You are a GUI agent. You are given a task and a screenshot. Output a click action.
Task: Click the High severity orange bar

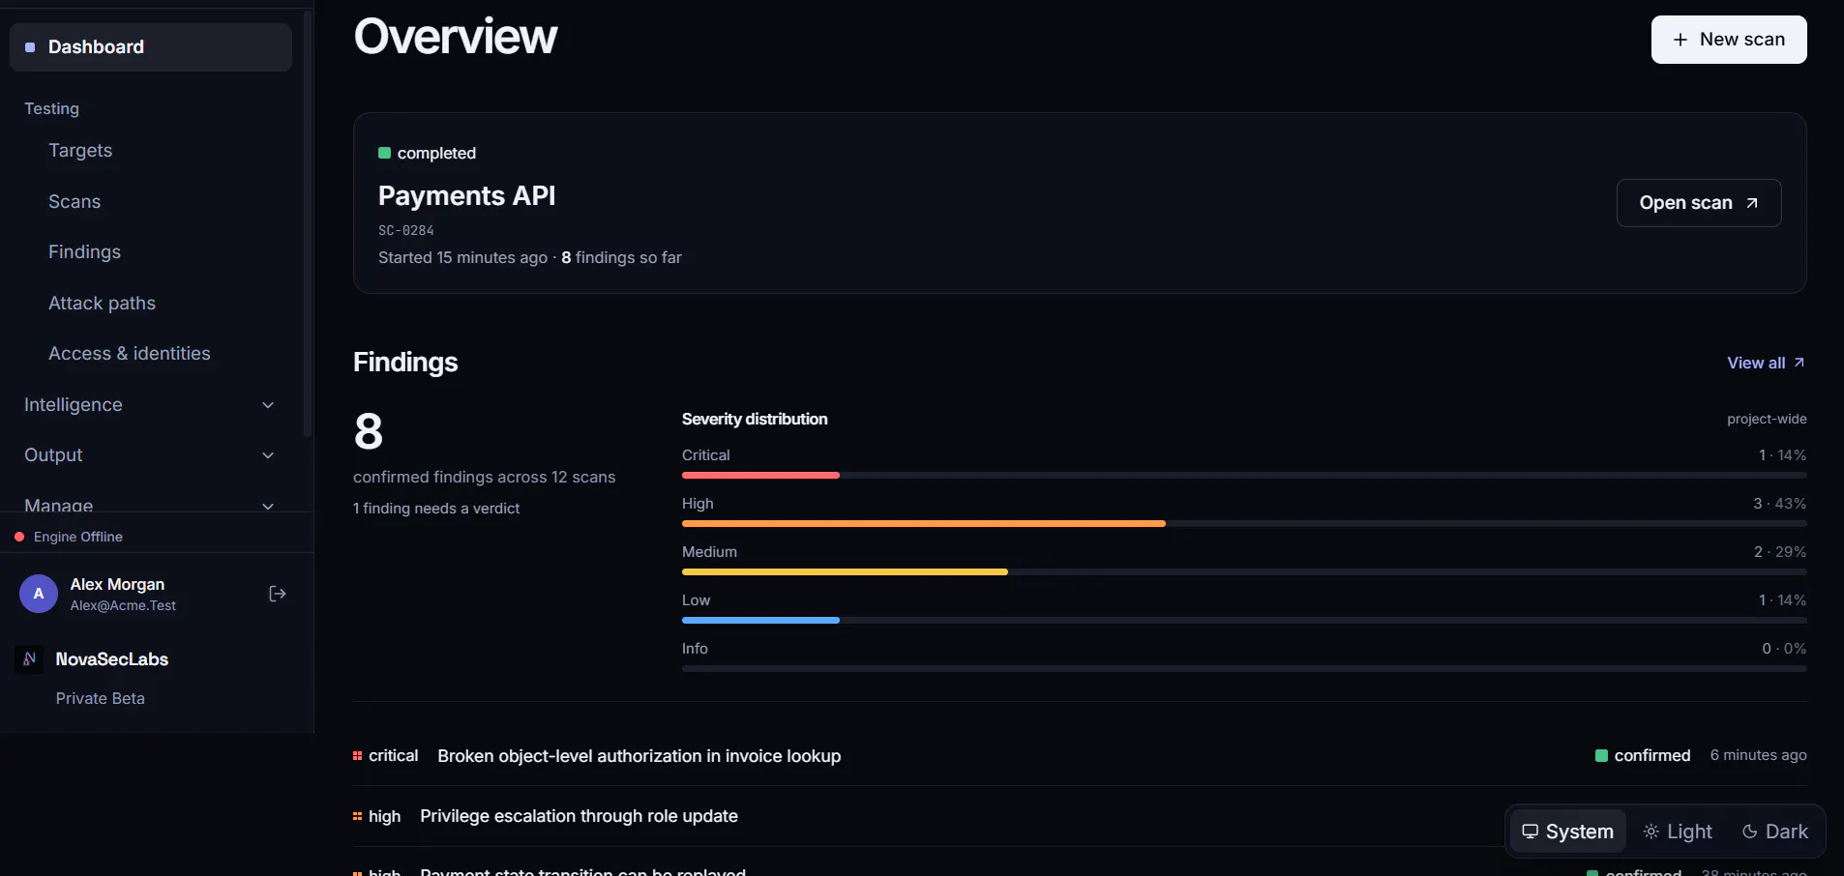pyautogui.click(x=924, y=524)
